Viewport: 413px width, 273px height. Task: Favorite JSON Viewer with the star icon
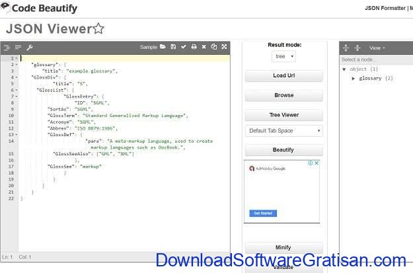tap(98, 28)
